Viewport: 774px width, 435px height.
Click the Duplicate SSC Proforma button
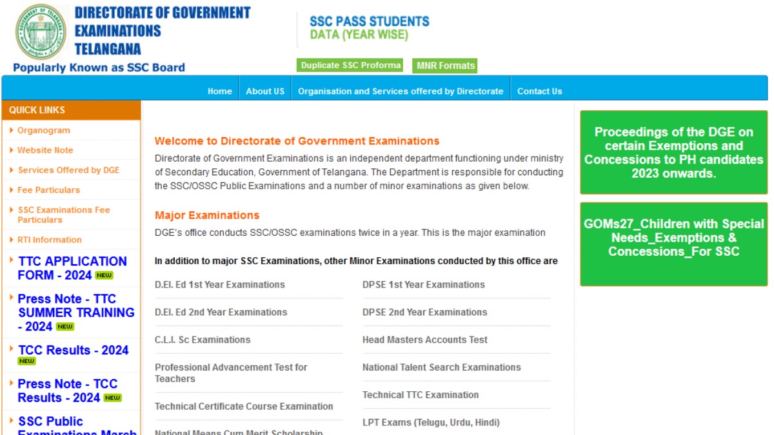352,66
